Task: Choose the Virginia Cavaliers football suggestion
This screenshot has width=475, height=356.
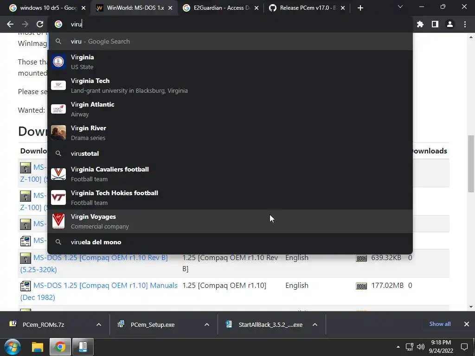Action: coord(230,174)
